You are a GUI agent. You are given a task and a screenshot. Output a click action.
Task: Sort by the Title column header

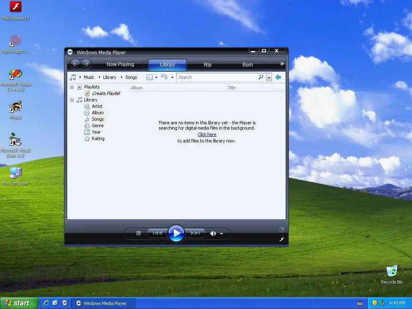[x=255, y=88]
